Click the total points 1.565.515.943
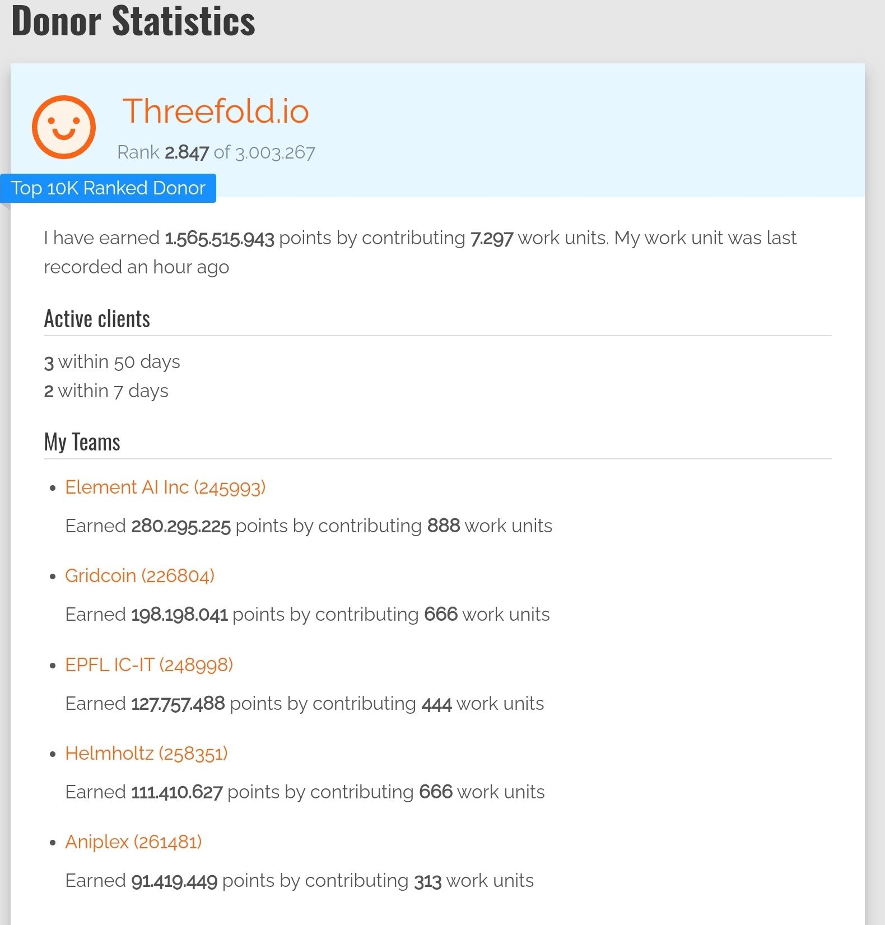Viewport: 885px width, 925px height. point(220,239)
